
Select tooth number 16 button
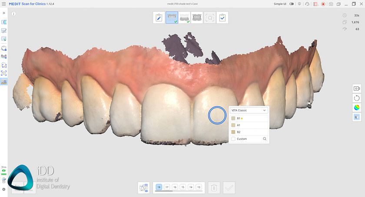(x=175, y=187)
